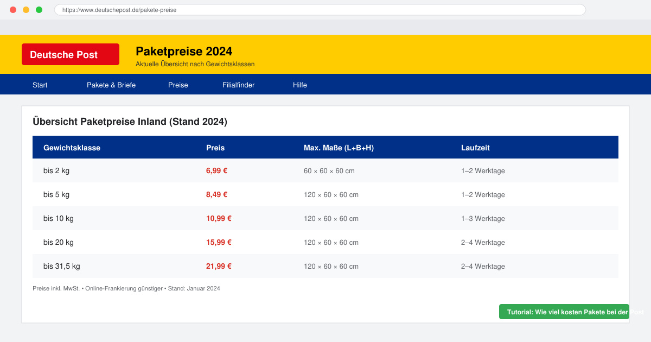Click the yellow minimize window button
Screen dimensions: 651x342
(x=26, y=10)
